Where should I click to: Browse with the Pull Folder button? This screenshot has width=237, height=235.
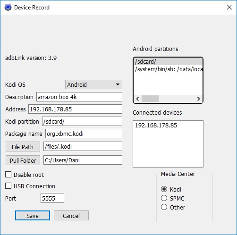click(23, 160)
